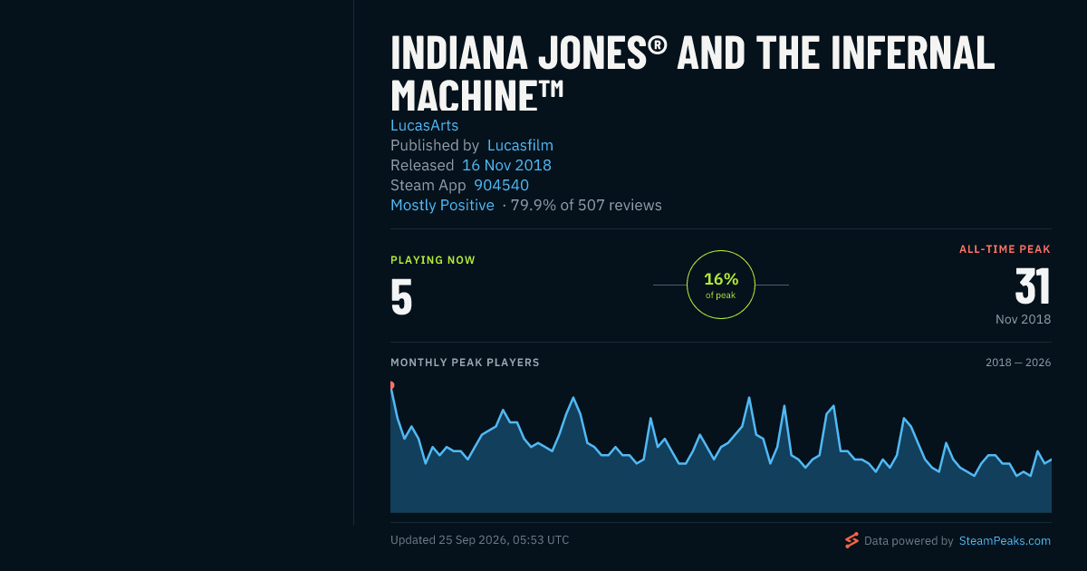This screenshot has width=1087, height=571.
Task: Open the Lucasfilm publisher link
Action: coord(520,145)
